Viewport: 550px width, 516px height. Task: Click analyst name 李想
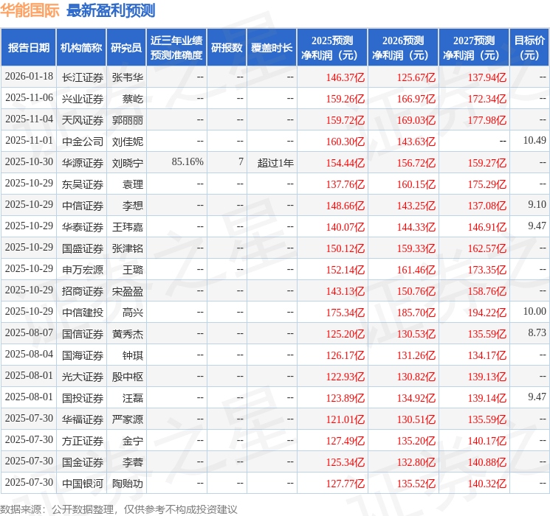click(x=133, y=206)
